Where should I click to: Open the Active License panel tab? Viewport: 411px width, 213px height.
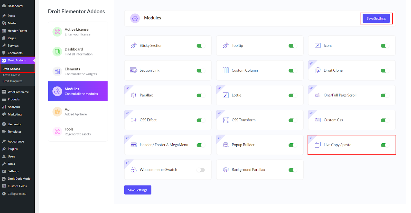[x=78, y=32]
